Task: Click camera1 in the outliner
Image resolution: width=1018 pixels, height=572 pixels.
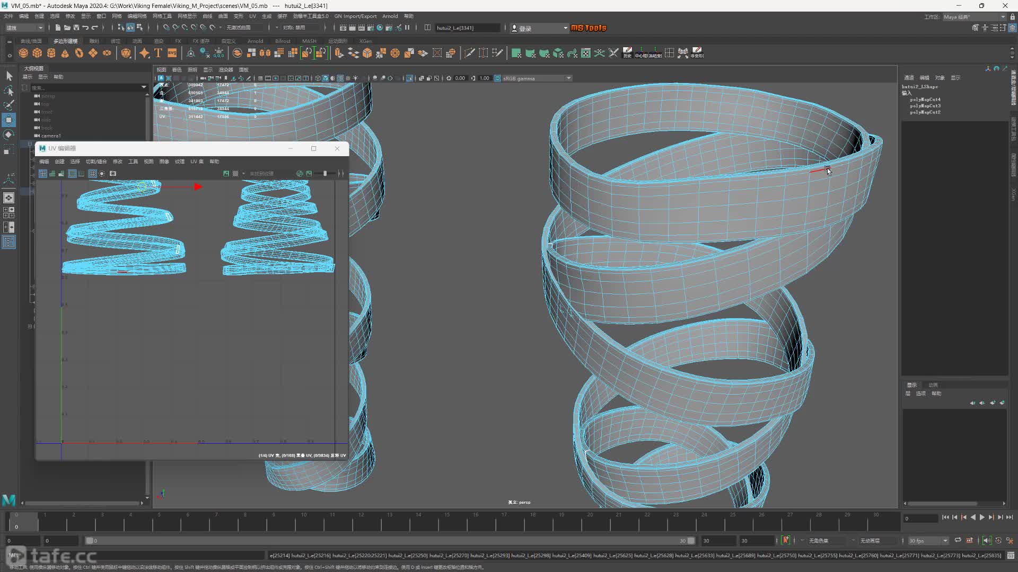Action: [51, 136]
